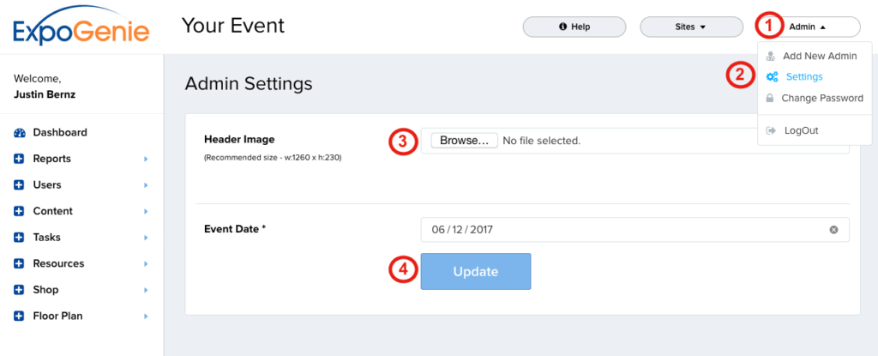Image resolution: width=878 pixels, height=356 pixels.
Task: Click the gear icon next to Settings
Action: [x=772, y=77]
